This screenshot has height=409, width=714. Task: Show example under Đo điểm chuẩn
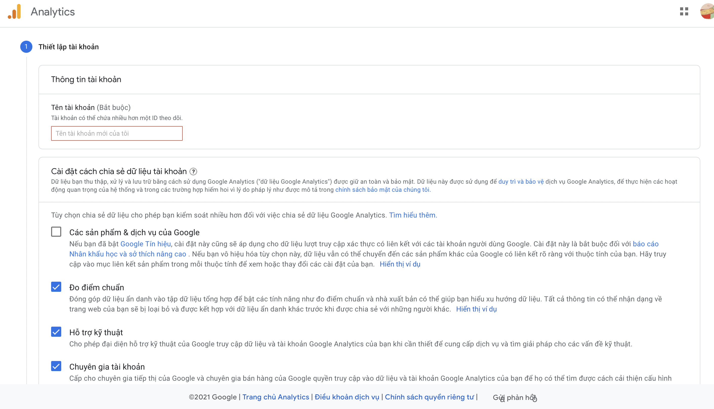[476, 309]
